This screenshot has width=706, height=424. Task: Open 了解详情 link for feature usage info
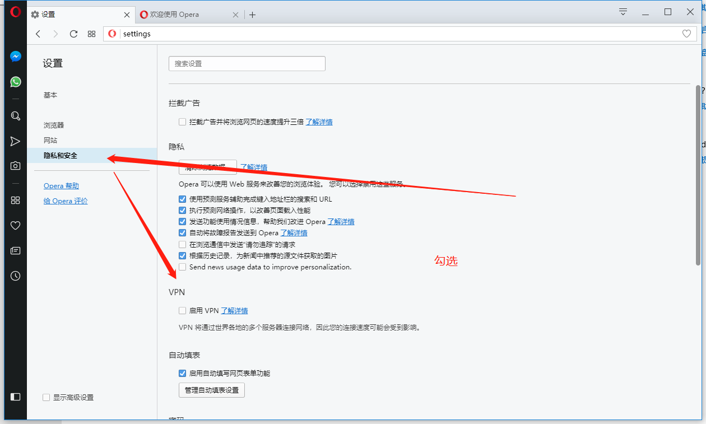click(x=341, y=221)
